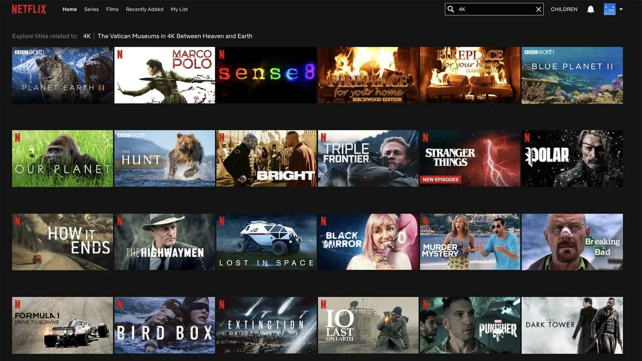The height and width of the screenshot is (361, 642).
Task: Open the Lost in Space thumbnail
Action: 266,242
